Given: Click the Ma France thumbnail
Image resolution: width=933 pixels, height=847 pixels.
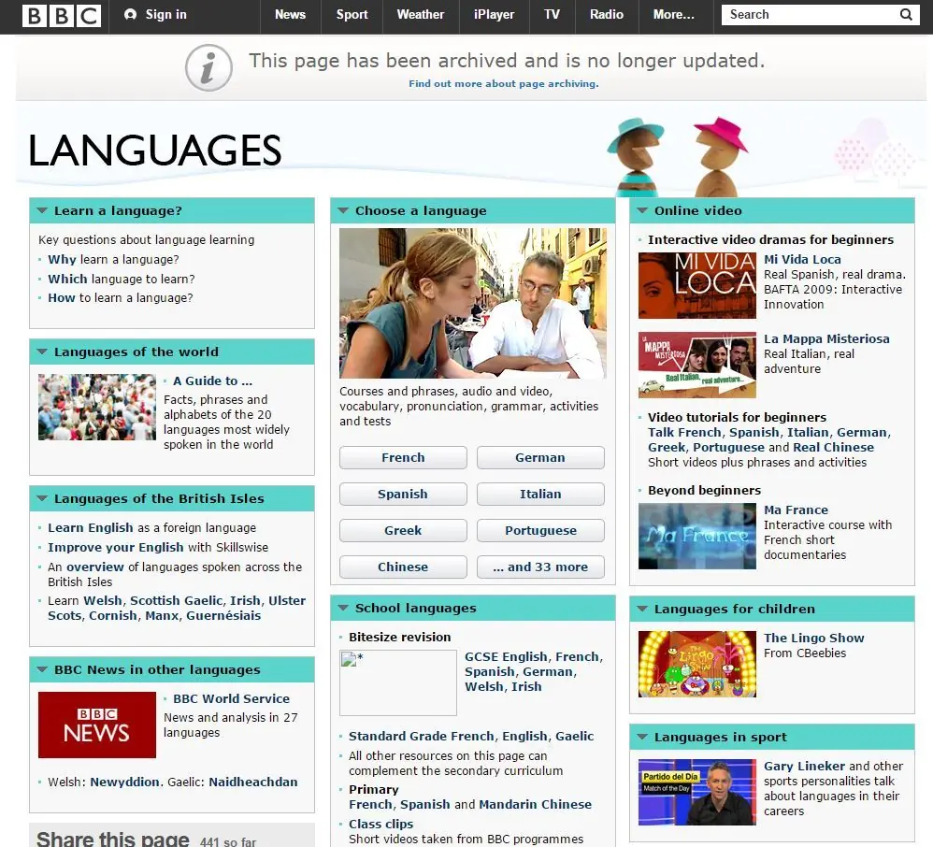Looking at the screenshot, I should [x=696, y=537].
